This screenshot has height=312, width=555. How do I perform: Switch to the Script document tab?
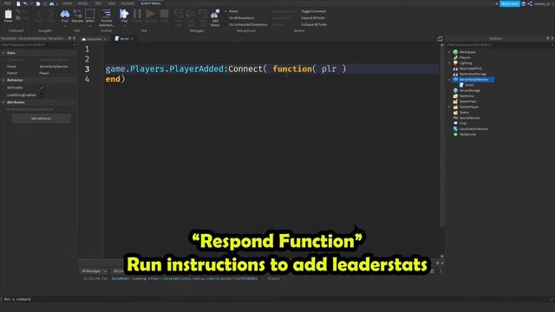(123, 38)
